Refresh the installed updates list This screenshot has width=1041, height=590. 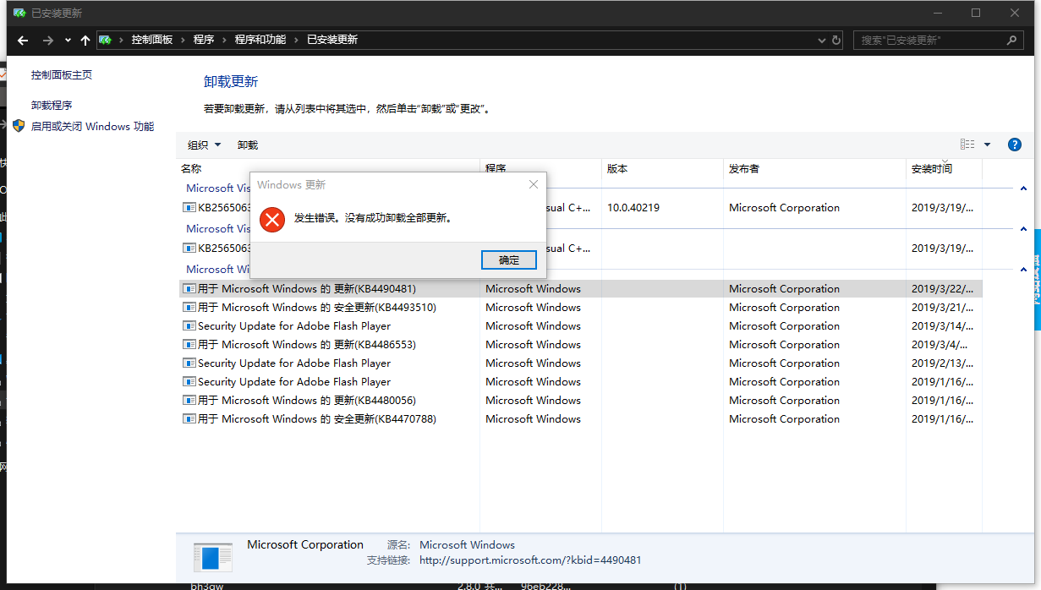tap(836, 40)
